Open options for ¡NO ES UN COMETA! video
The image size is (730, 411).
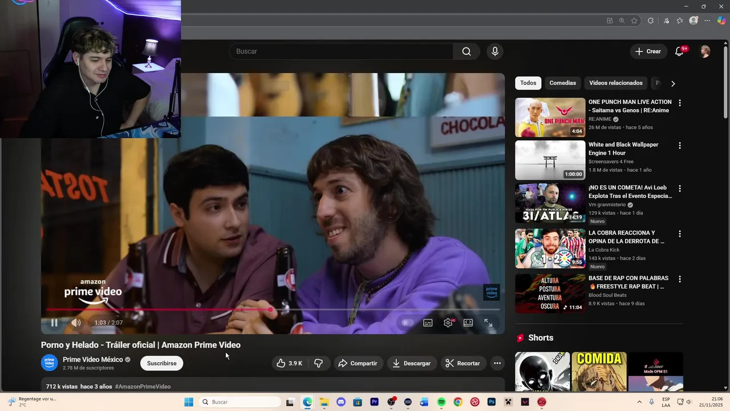coord(679,188)
